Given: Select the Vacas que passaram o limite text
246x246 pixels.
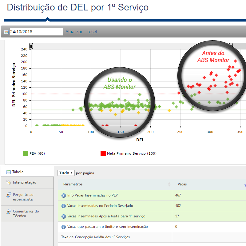Looking at the screenshot, I should pos(107,227).
